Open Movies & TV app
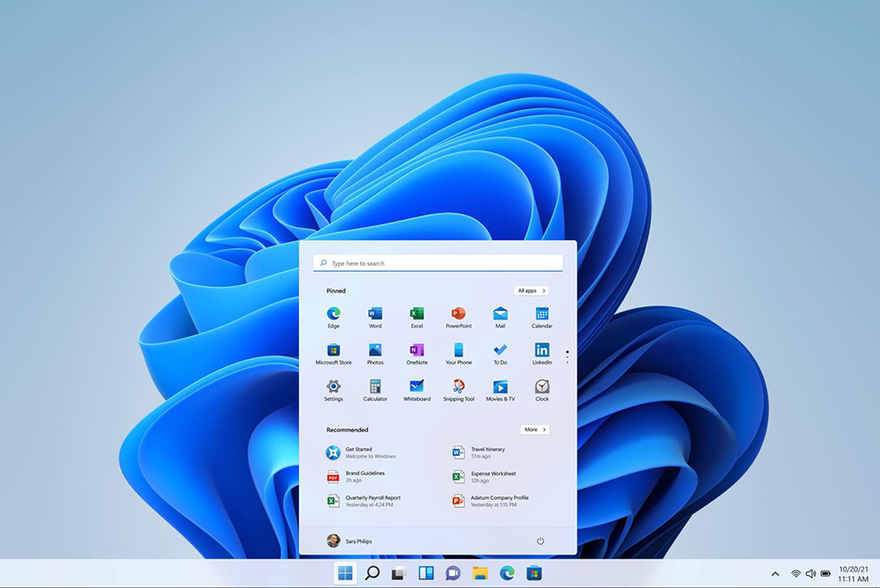880x588 pixels. [x=500, y=386]
